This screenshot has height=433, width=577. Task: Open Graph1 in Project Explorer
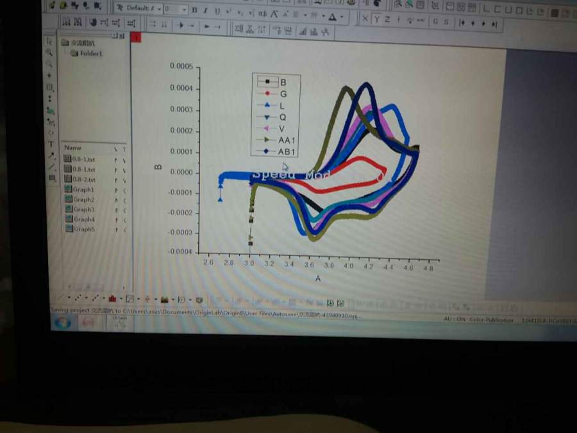tap(79, 189)
